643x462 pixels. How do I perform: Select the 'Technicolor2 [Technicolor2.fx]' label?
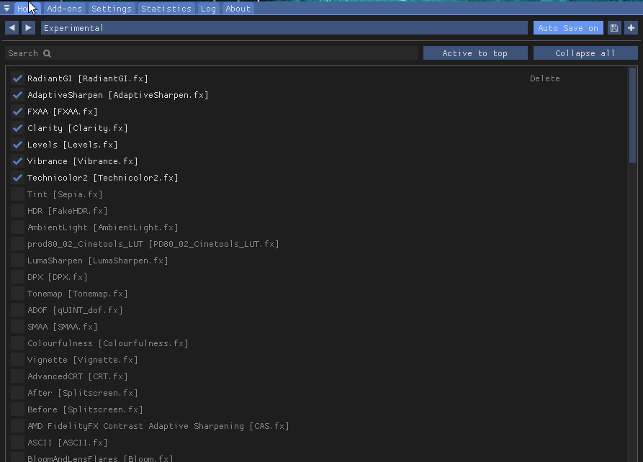pyautogui.click(x=102, y=178)
